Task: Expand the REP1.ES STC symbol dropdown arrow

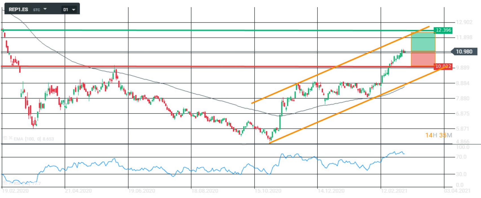Action: coord(45,9)
